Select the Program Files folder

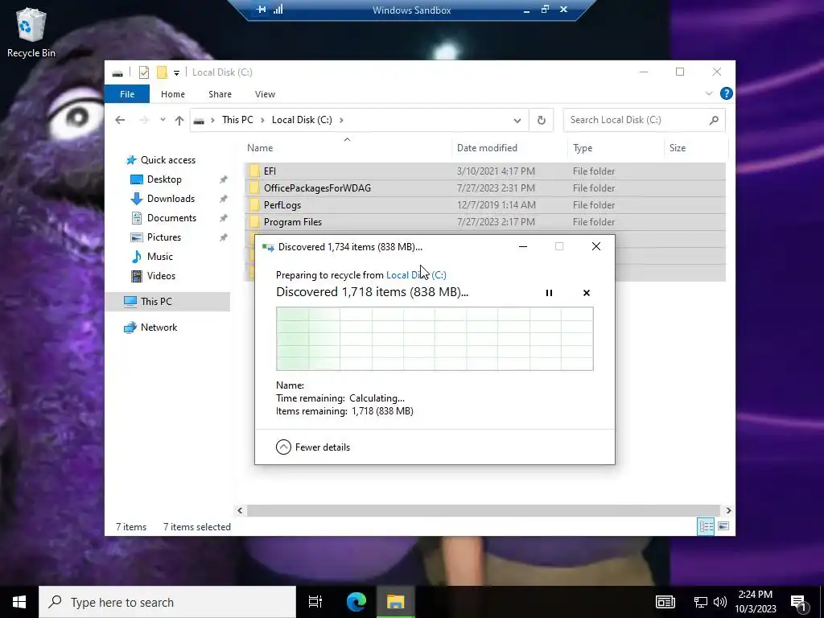(x=484, y=222)
